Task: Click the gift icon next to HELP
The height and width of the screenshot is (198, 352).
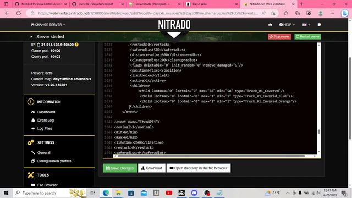Action: coord(270,25)
